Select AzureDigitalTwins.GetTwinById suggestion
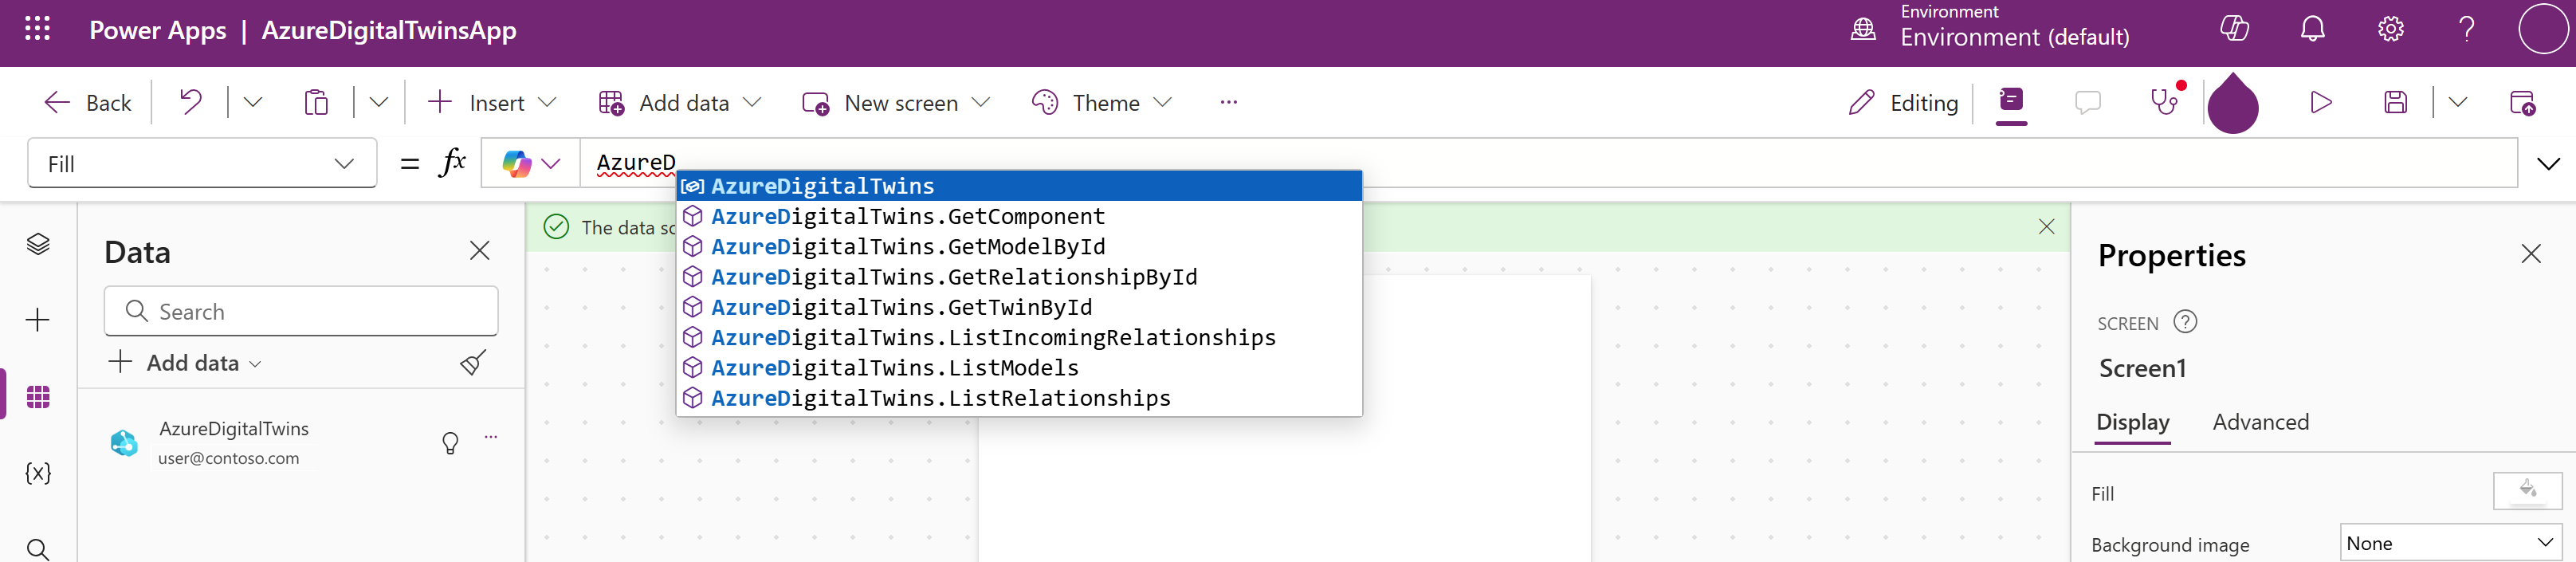 tap(1019, 307)
